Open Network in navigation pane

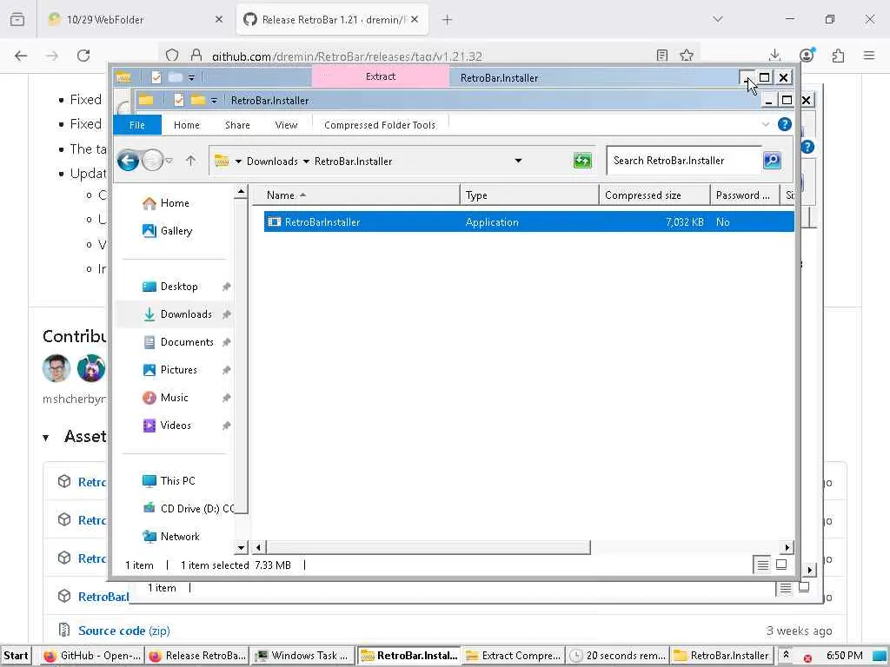(180, 537)
